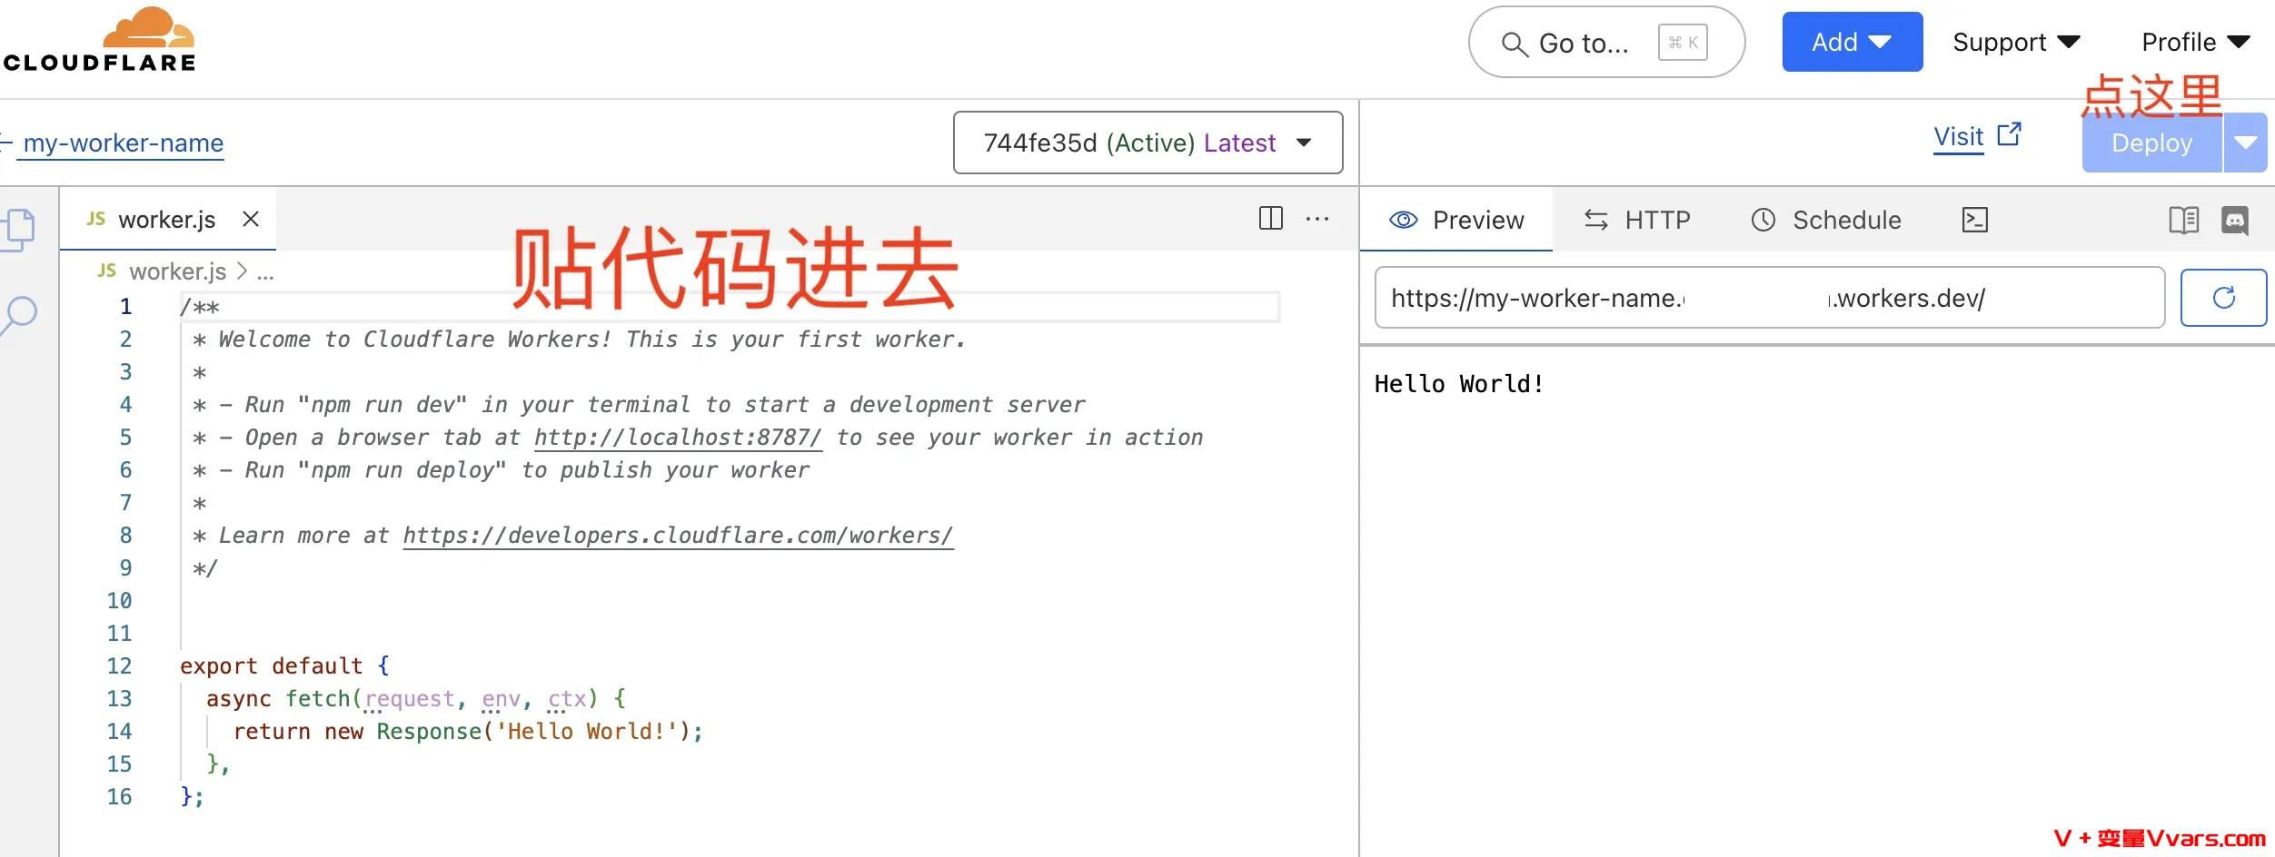The image size is (2275, 857).
Task: Open the search sidebar icon
Action: pos(20,314)
